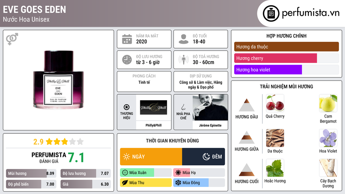Click the TRẢI NGHIỆM MÙI HƯƠNG heading
This screenshot has width=345, height=194.
coord(286,87)
